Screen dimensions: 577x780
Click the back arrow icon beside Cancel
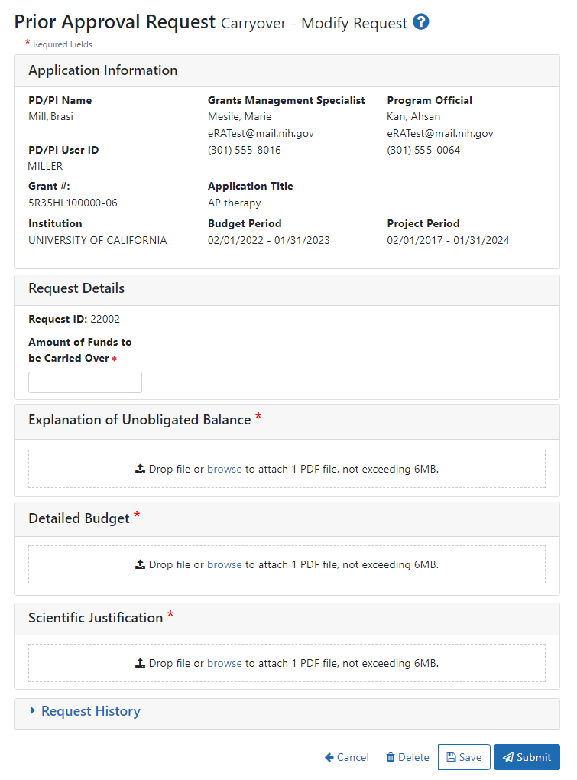pos(329,757)
